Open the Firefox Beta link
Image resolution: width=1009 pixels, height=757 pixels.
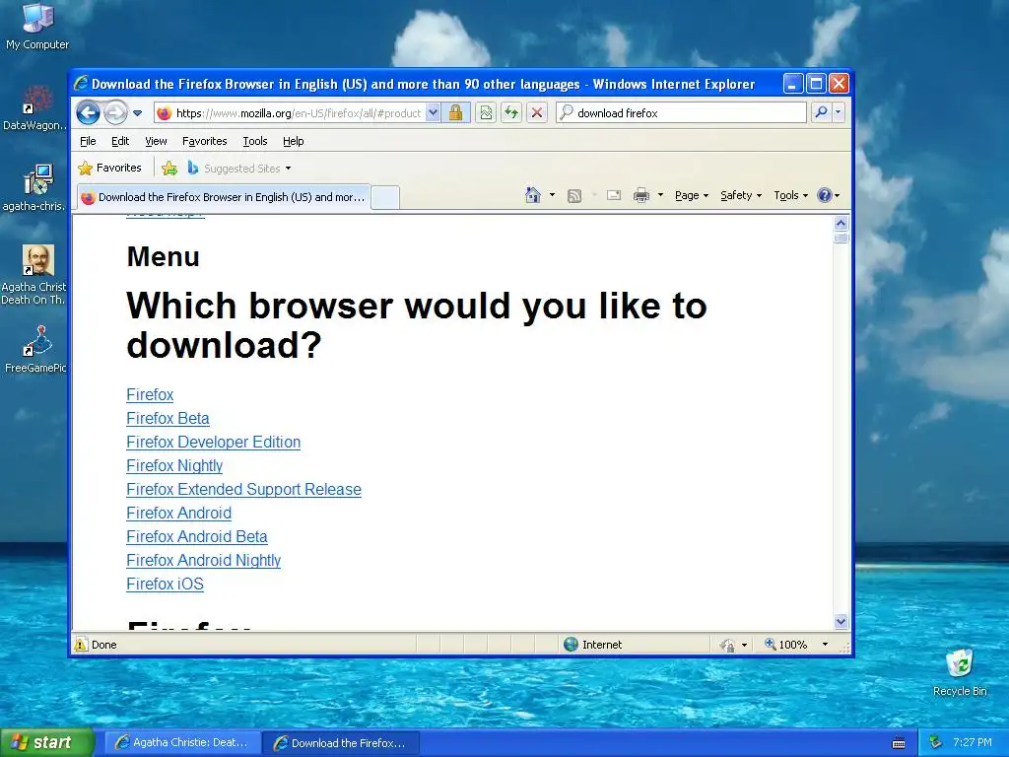click(168, 418)
